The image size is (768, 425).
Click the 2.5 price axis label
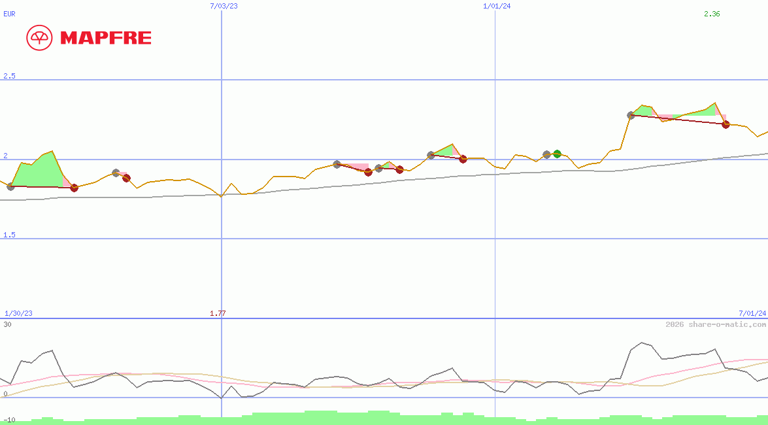(9, 76)
